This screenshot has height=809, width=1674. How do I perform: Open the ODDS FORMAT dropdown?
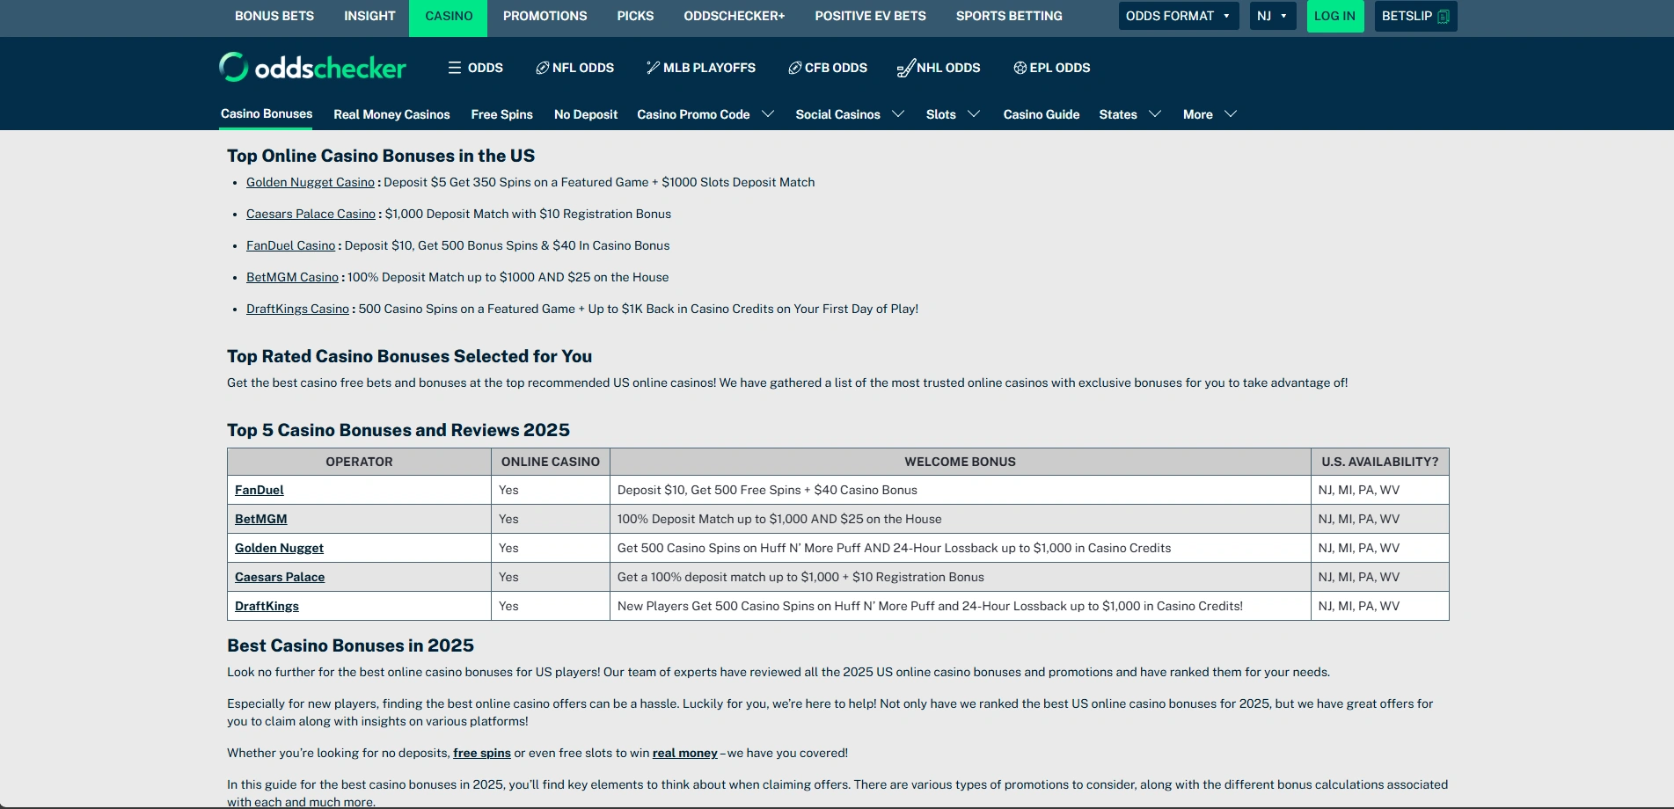pyautogui.click(x=1179, y=16)
